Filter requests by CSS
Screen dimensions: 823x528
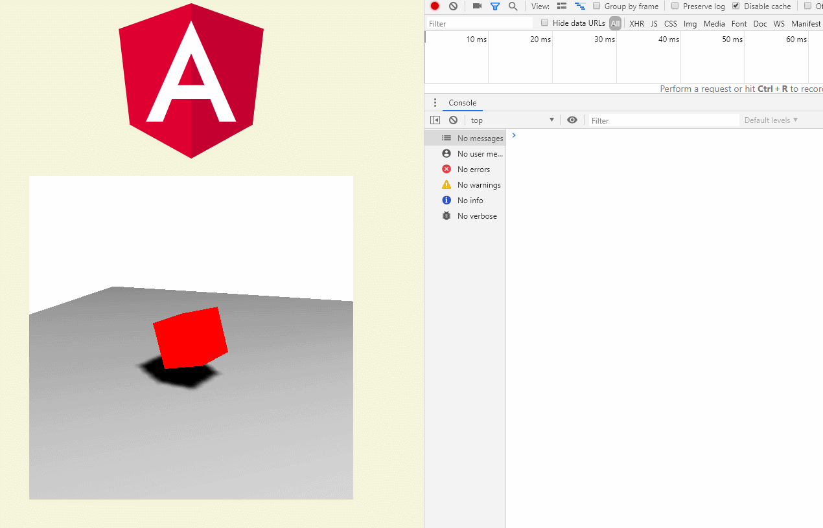670,23
